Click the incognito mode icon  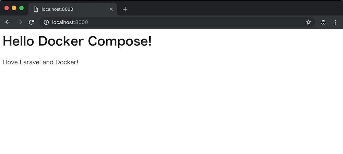click(323, 22)
